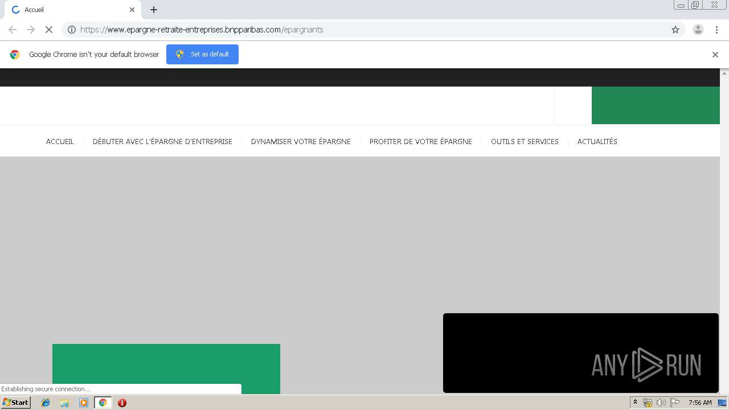Close the Accueil tab

click(x=132, y=10)
